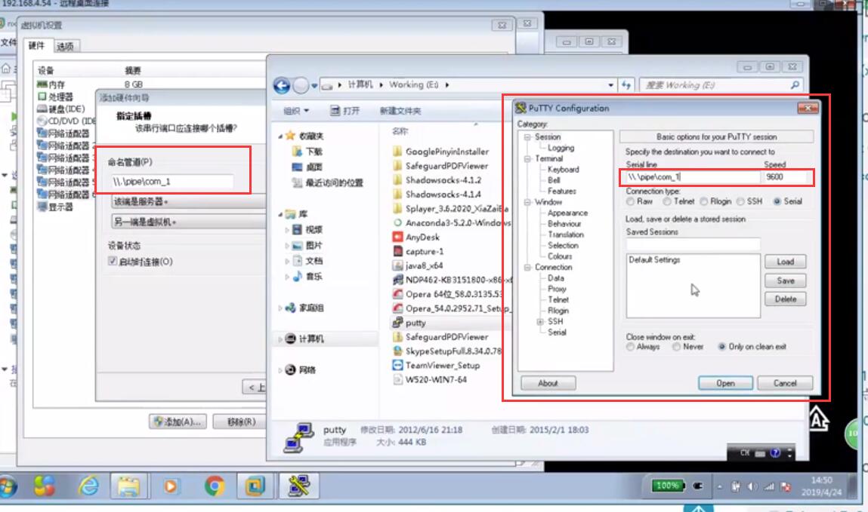Open File Explorer from the taskbar
The height and width of the screenshot is (512, 868).
point(128,486)
